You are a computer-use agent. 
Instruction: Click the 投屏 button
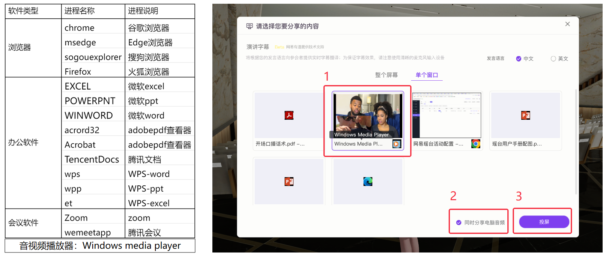pos(544,222)
